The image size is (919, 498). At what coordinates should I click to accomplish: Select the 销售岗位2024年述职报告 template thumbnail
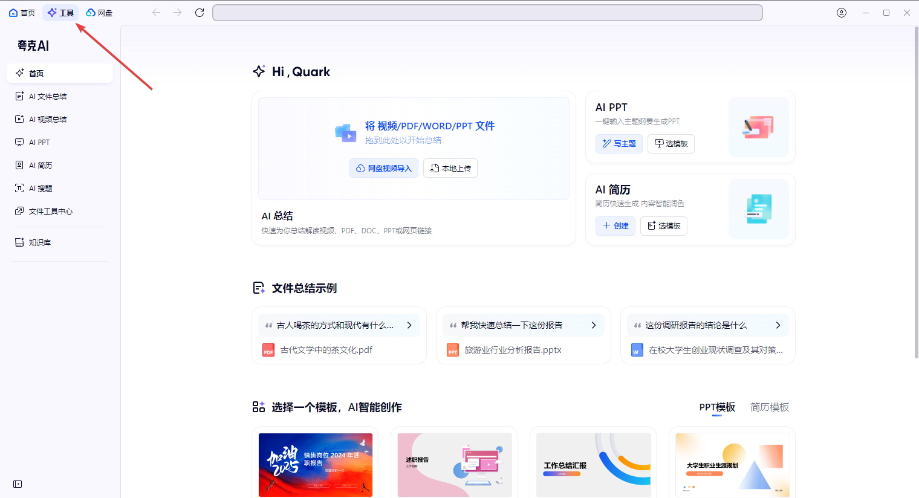315,465
